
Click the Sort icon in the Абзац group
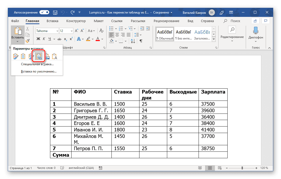pos(132,41)
